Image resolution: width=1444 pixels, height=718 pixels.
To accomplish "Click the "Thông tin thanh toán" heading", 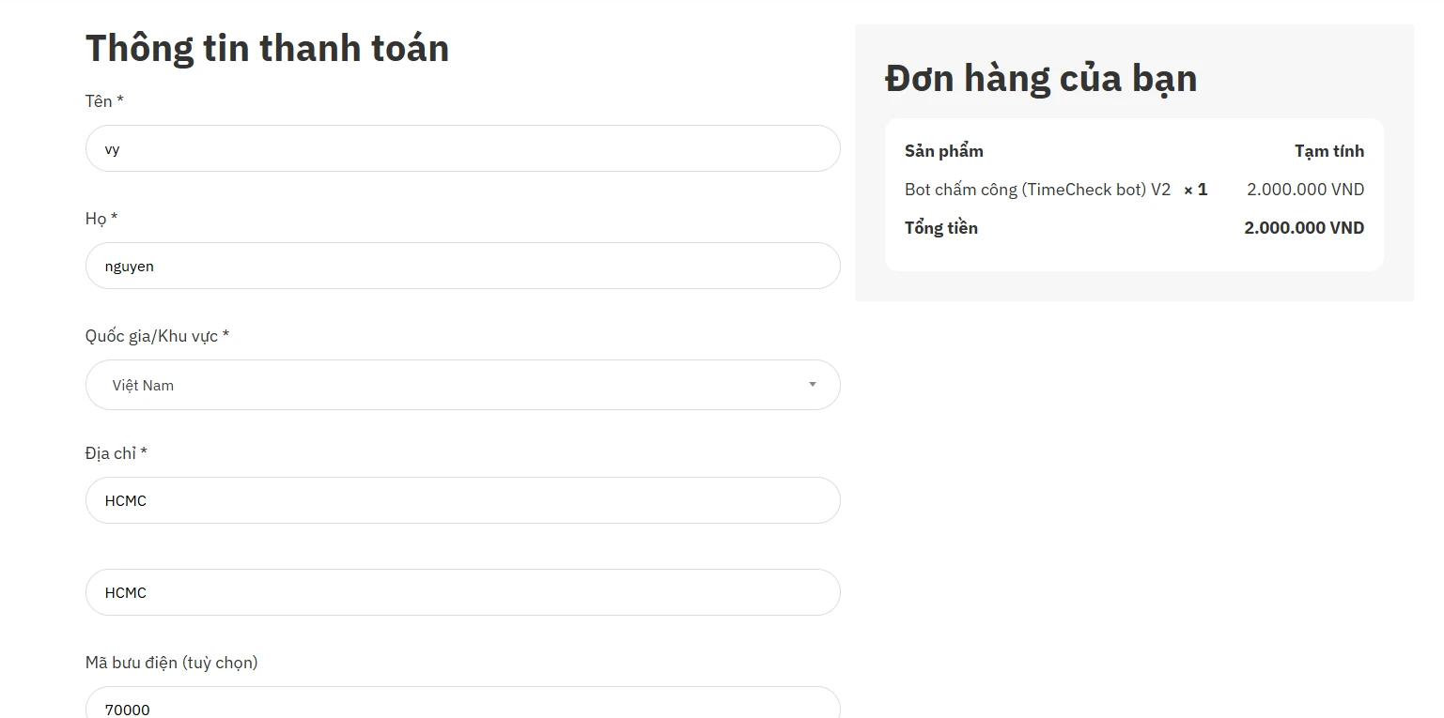I will 267,49.
